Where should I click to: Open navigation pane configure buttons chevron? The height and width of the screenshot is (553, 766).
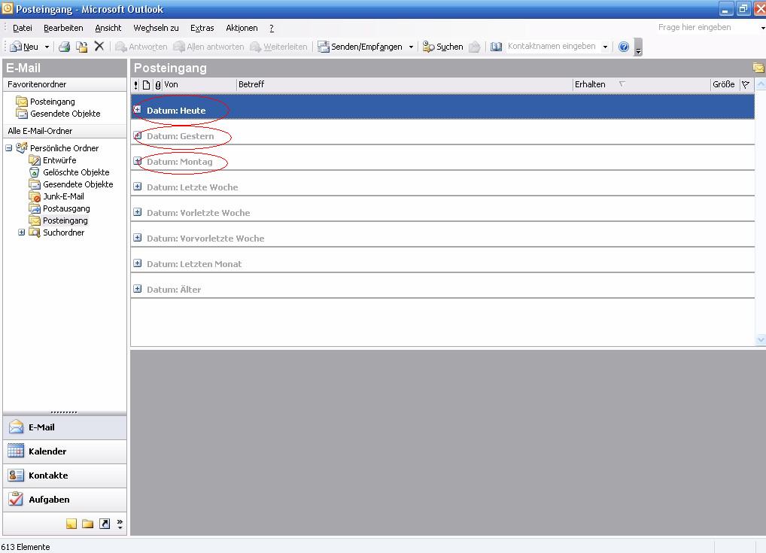(x=120, y=524)
